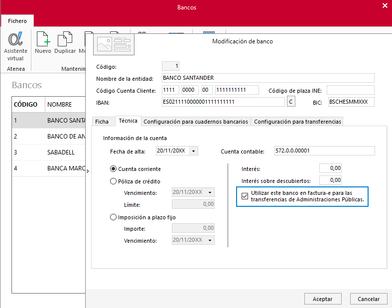392x308 pixels.
Task: Click the BIC input field
Action: point(351,102)
